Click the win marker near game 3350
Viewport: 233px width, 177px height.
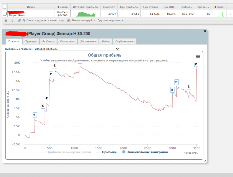click(189, 87)
